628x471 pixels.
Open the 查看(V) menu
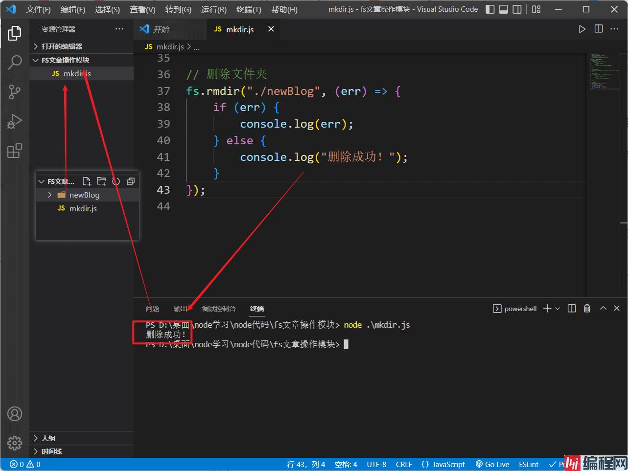coord(142,9)
